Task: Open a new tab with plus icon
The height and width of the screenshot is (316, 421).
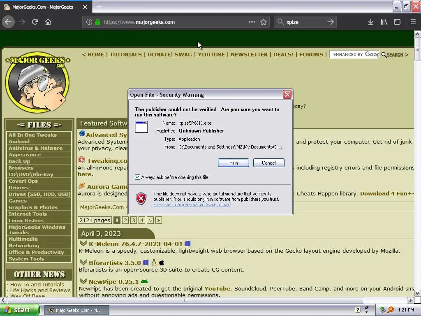Action: 99,7
